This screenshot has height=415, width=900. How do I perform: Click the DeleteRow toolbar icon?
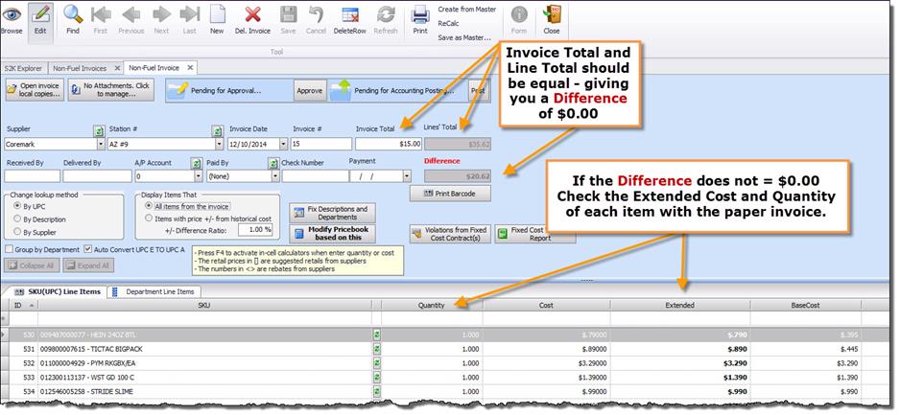[x=349, y=14]
